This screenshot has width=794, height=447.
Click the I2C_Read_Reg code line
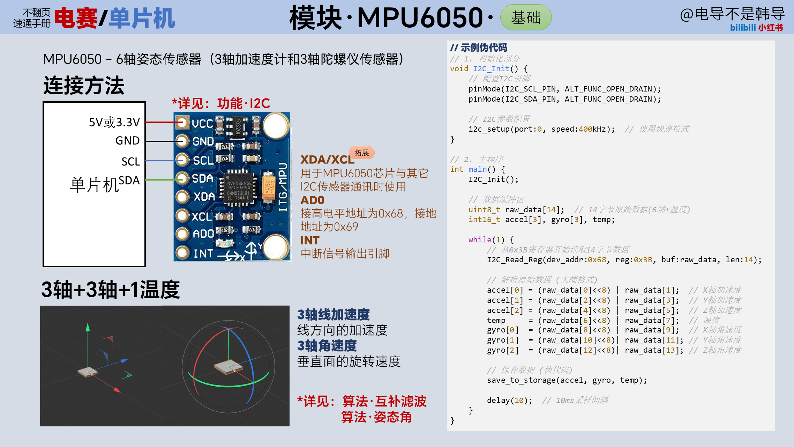point(624,259)
